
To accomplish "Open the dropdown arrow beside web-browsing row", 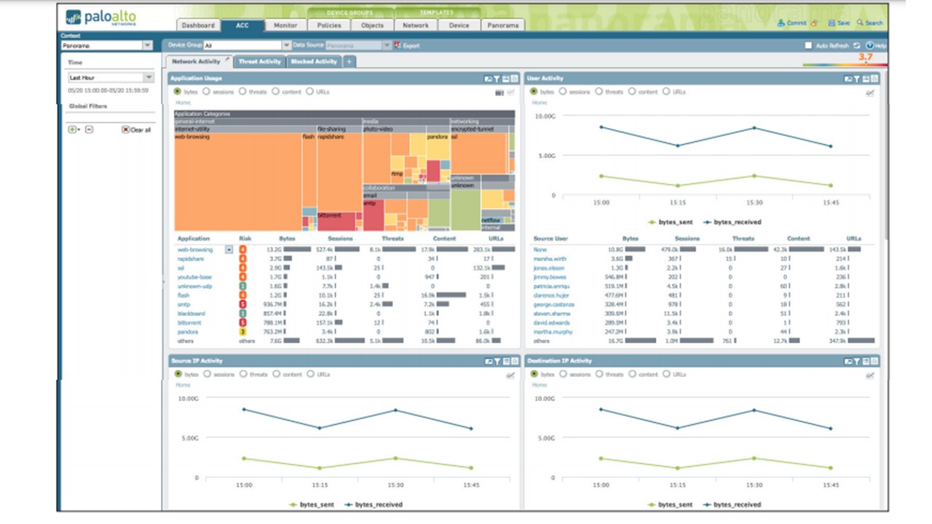I will click(x=229, y=250).
